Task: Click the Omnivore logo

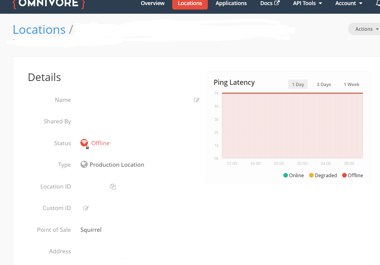Action: [49, 4]
